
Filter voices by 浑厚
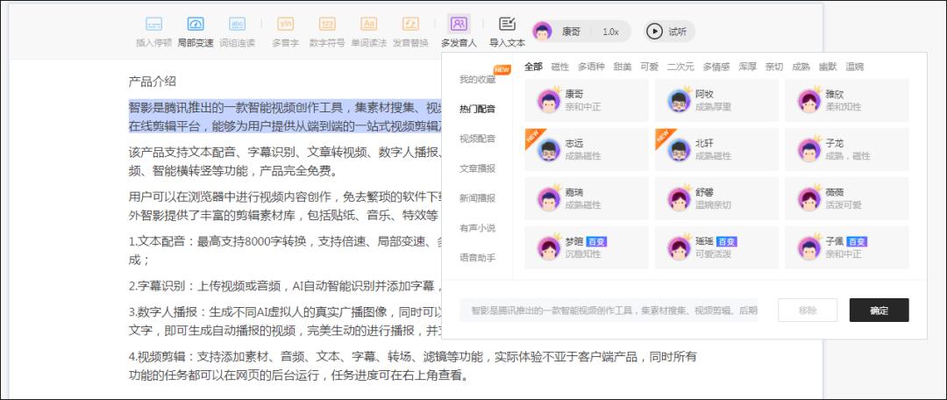(x=747, y=67)
